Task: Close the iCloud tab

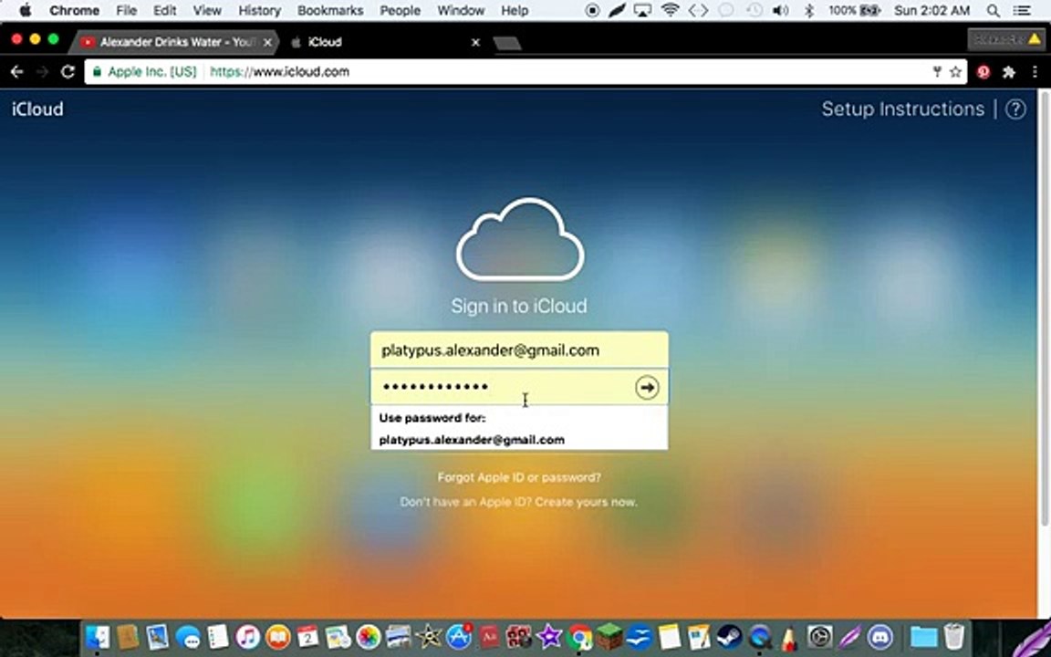Action: pyautogui.click(x=475, y=42)
